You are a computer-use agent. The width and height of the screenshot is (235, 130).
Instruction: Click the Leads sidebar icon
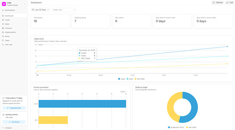coord(3,20)
